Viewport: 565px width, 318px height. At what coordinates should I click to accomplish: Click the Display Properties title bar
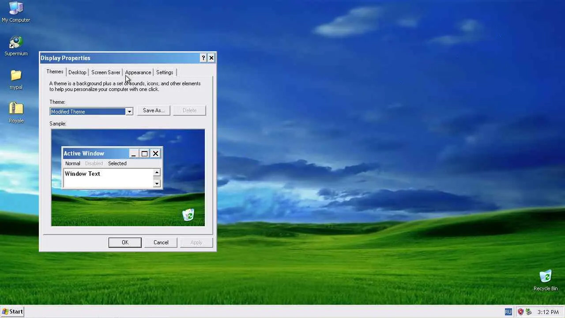[x=128, y=58]
